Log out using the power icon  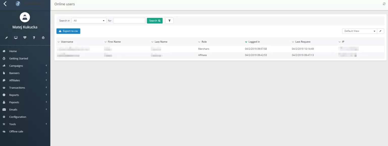click(43, 37)
